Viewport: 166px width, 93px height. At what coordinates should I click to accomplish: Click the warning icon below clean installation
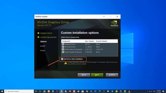click(66, 63)
